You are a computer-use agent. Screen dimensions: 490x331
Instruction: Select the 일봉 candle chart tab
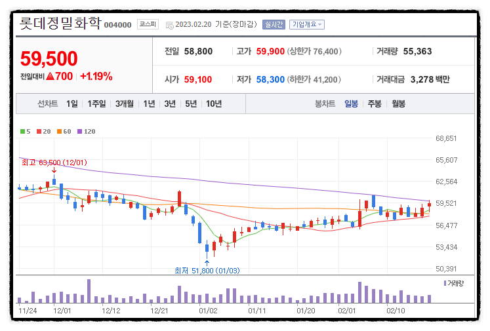(x=351, y=104)
